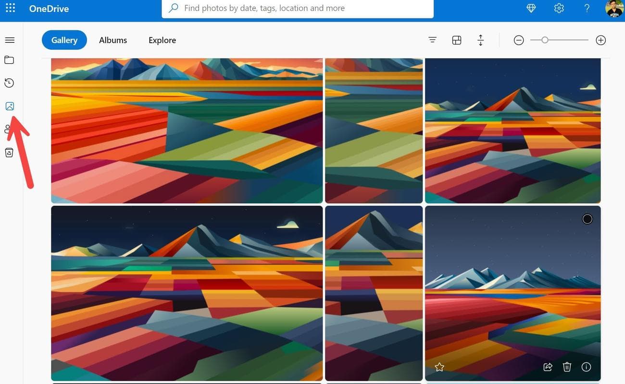This screenshot has height=384, width=625.
Task: Switch to the Albums tab
Action: [x=112, y=40]
